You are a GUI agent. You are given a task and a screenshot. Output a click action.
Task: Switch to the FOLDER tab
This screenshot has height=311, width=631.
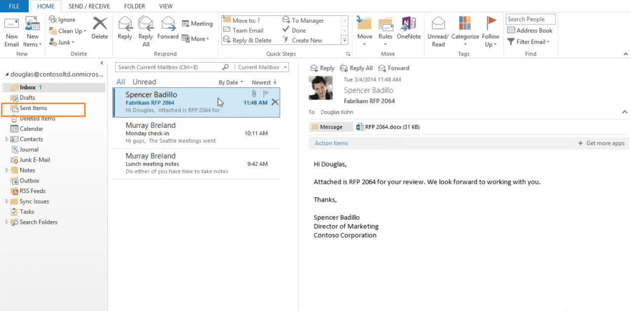pos(135,6)
